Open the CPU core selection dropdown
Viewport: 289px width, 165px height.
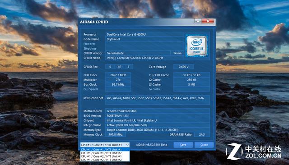(x=105, y=145)
